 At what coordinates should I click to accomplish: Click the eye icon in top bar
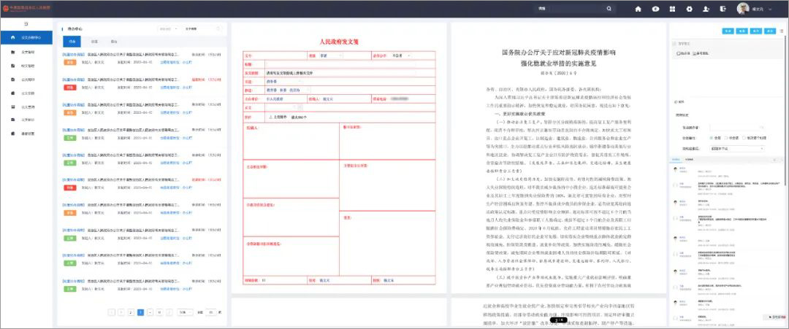coord(655,9)
